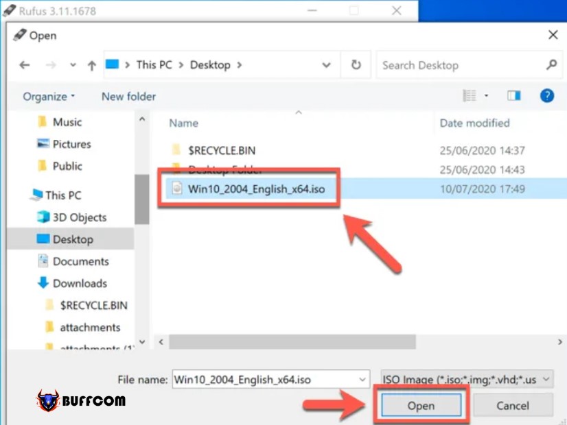
Task: Go up one folder level
Action: [x=92, y=65]
